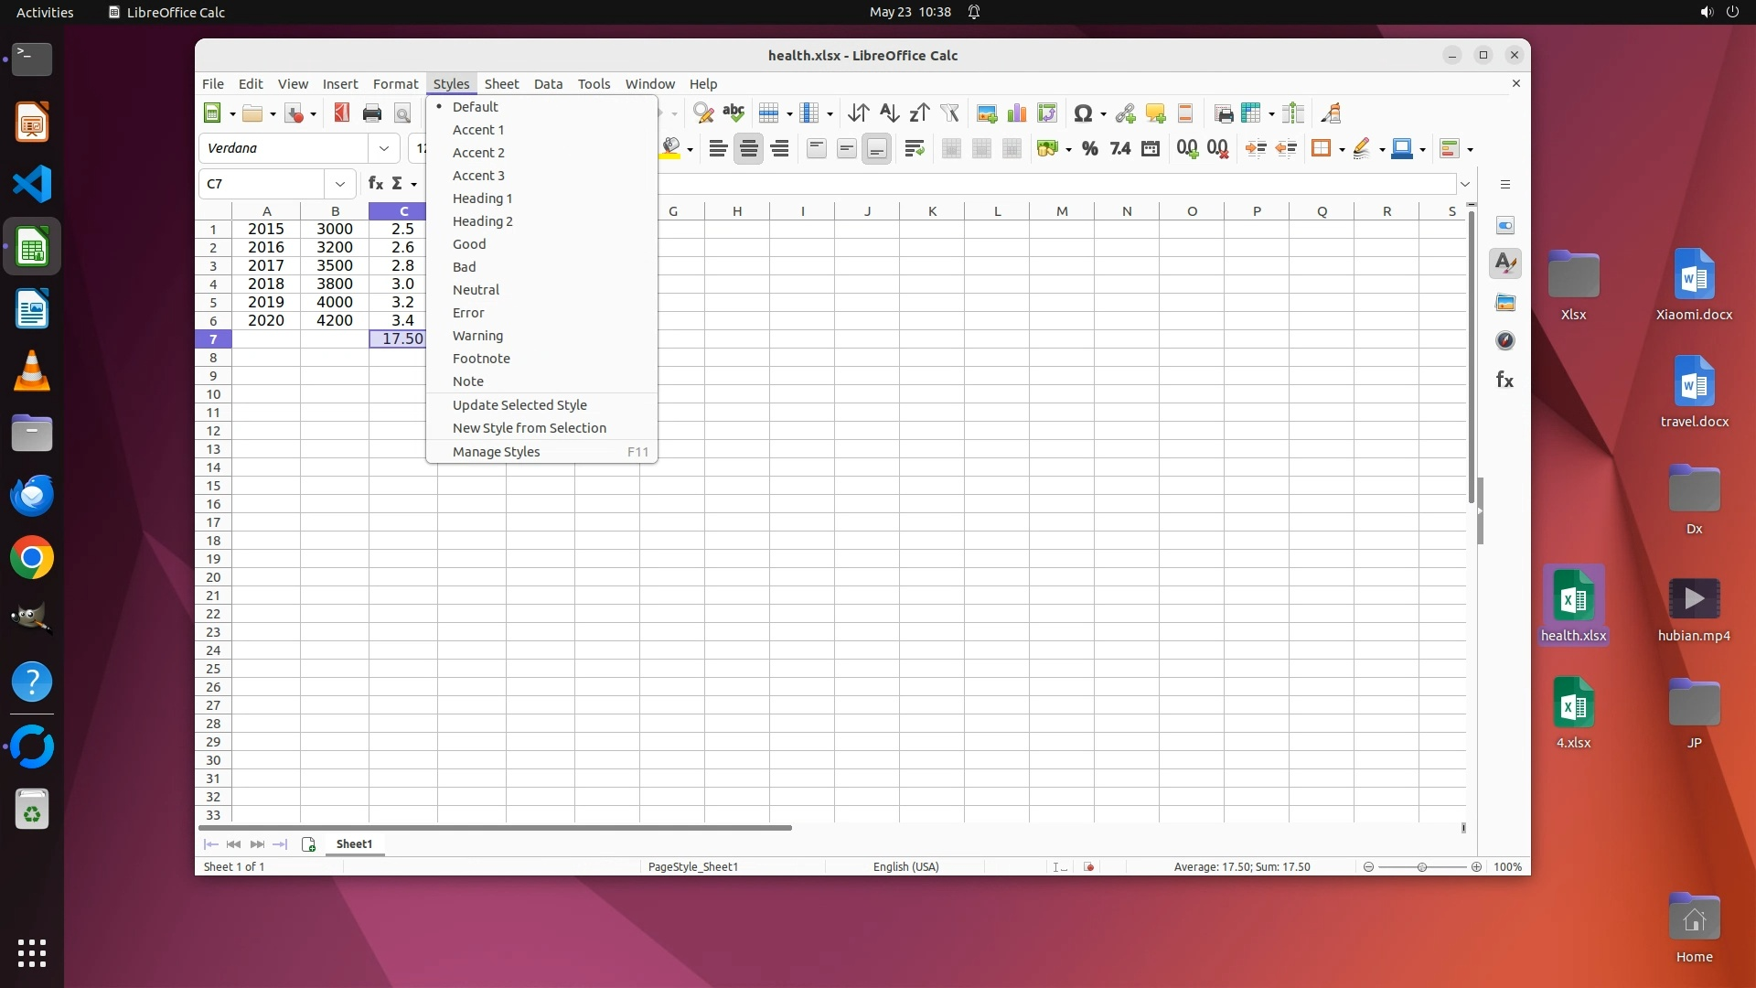Insert a comment with the toolbar icon
Screen dimensions: 1756x988
(x=1155, y=113)
